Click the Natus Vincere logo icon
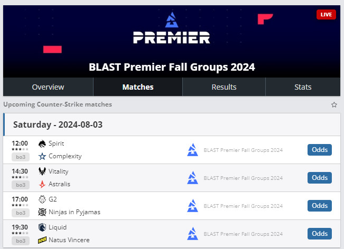344x249 pixels. [x=42, y=240]
